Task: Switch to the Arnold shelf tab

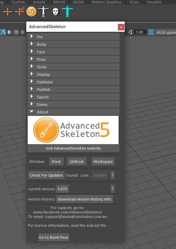Action: (x=39, y=2)
